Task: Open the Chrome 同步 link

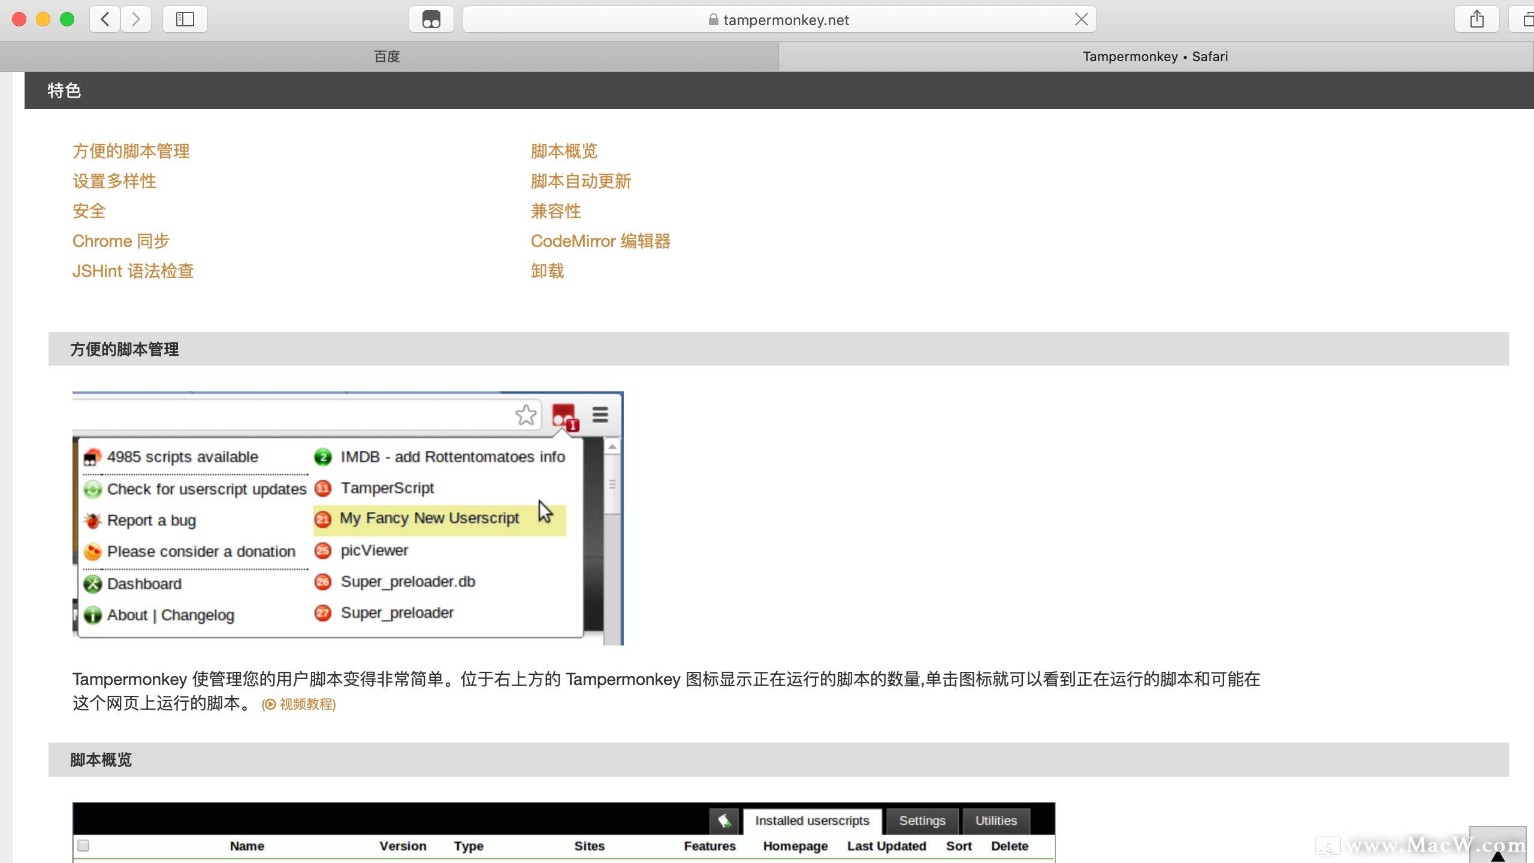Action: pyautogui.click(x=121, y=241)
